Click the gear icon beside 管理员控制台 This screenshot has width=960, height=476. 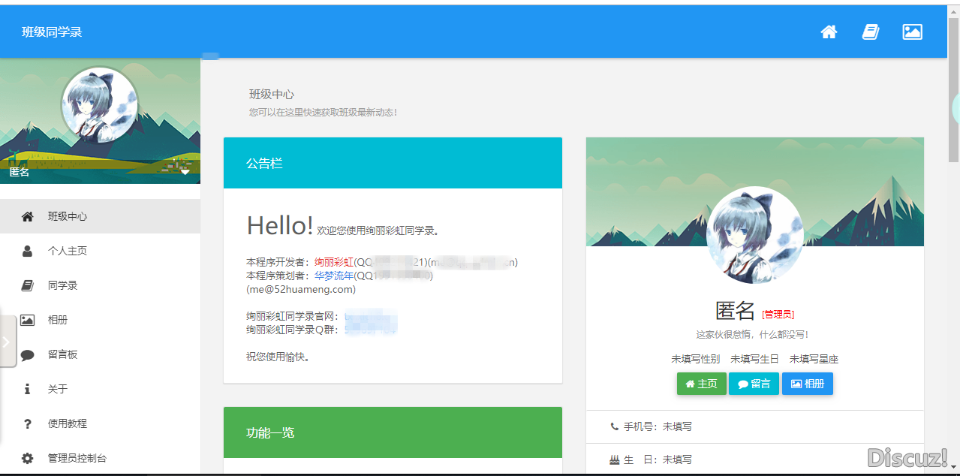28,458
